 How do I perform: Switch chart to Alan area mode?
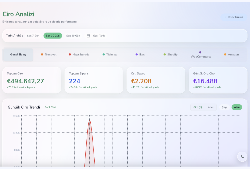coord(237,107)
